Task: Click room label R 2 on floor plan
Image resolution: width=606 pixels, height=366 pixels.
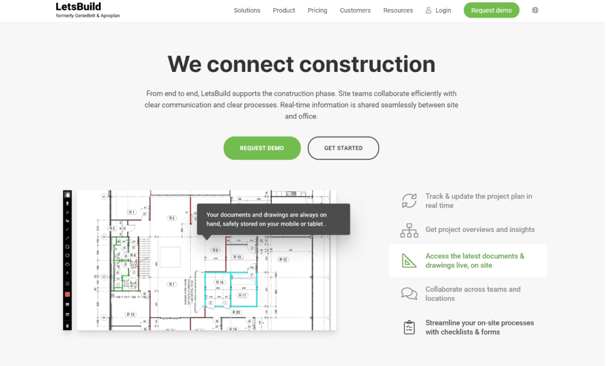Action: [x=171, y=218]
